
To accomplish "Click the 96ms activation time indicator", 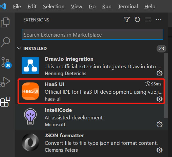I will tap(153, 84).
